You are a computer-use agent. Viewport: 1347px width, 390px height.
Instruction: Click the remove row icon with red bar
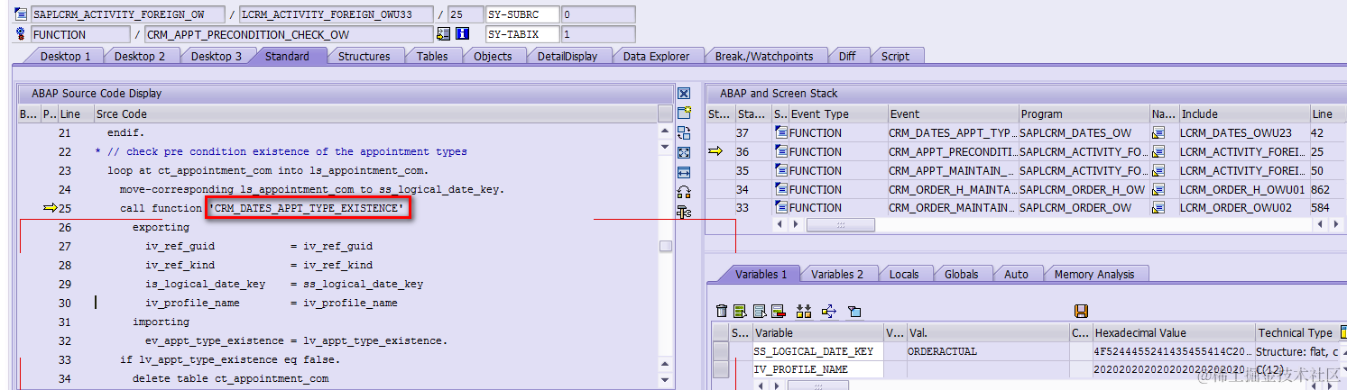point(778,311)
